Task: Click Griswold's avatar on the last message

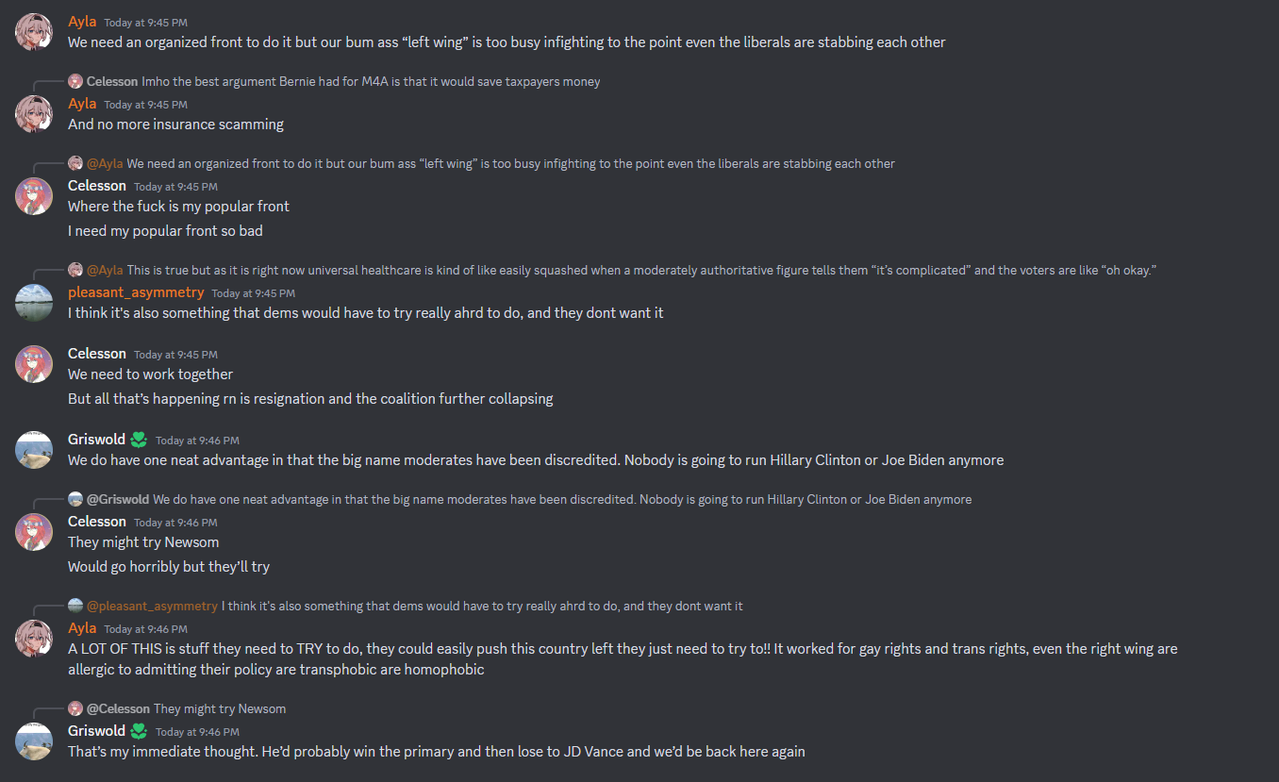Action: 34,740
